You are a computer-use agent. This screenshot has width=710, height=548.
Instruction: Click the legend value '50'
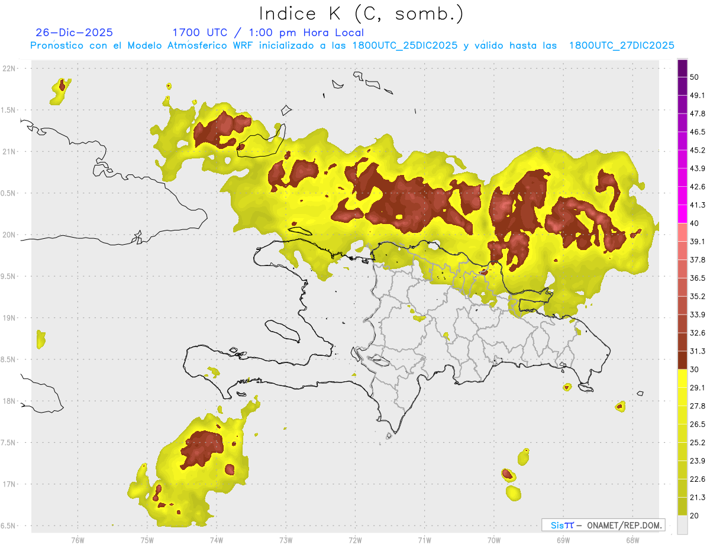click(x=694, y=77)
